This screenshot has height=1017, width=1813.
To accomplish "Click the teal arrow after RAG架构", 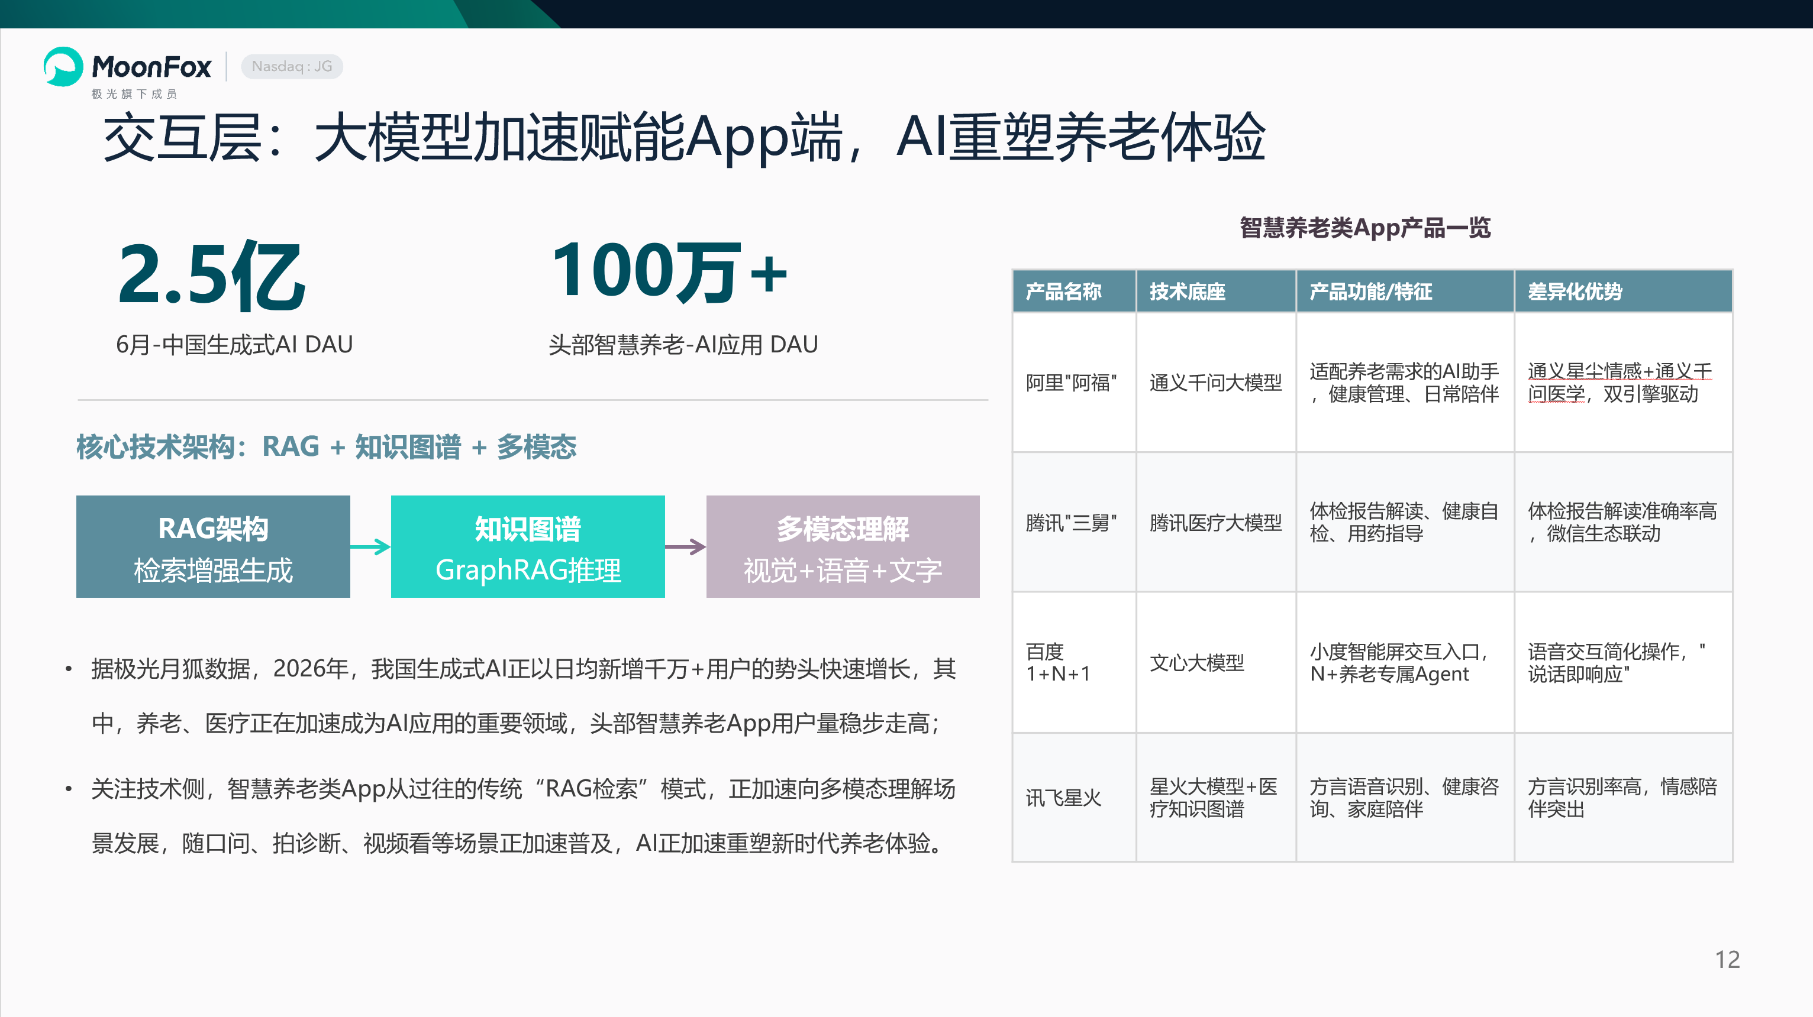I will point(370,546).
